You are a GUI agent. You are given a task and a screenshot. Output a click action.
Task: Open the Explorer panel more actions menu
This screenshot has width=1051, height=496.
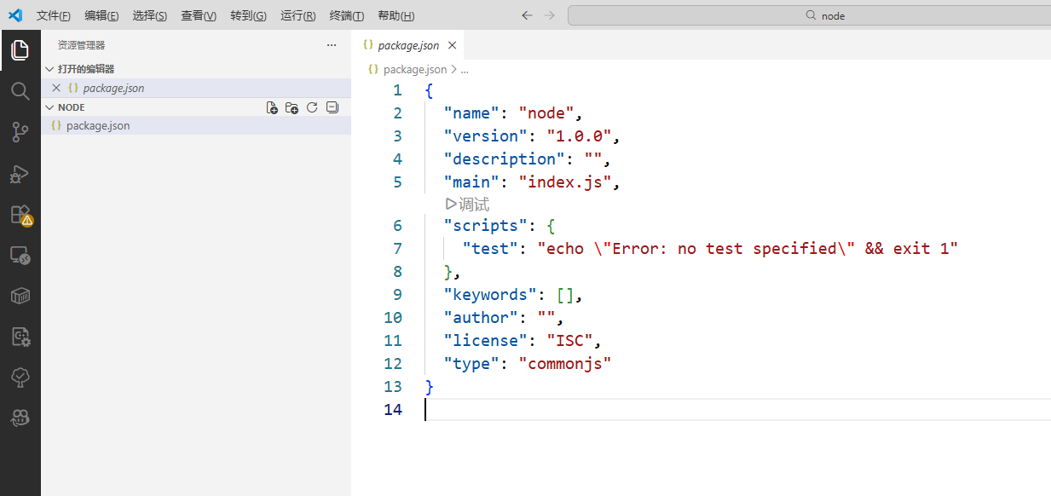point(332,45)
